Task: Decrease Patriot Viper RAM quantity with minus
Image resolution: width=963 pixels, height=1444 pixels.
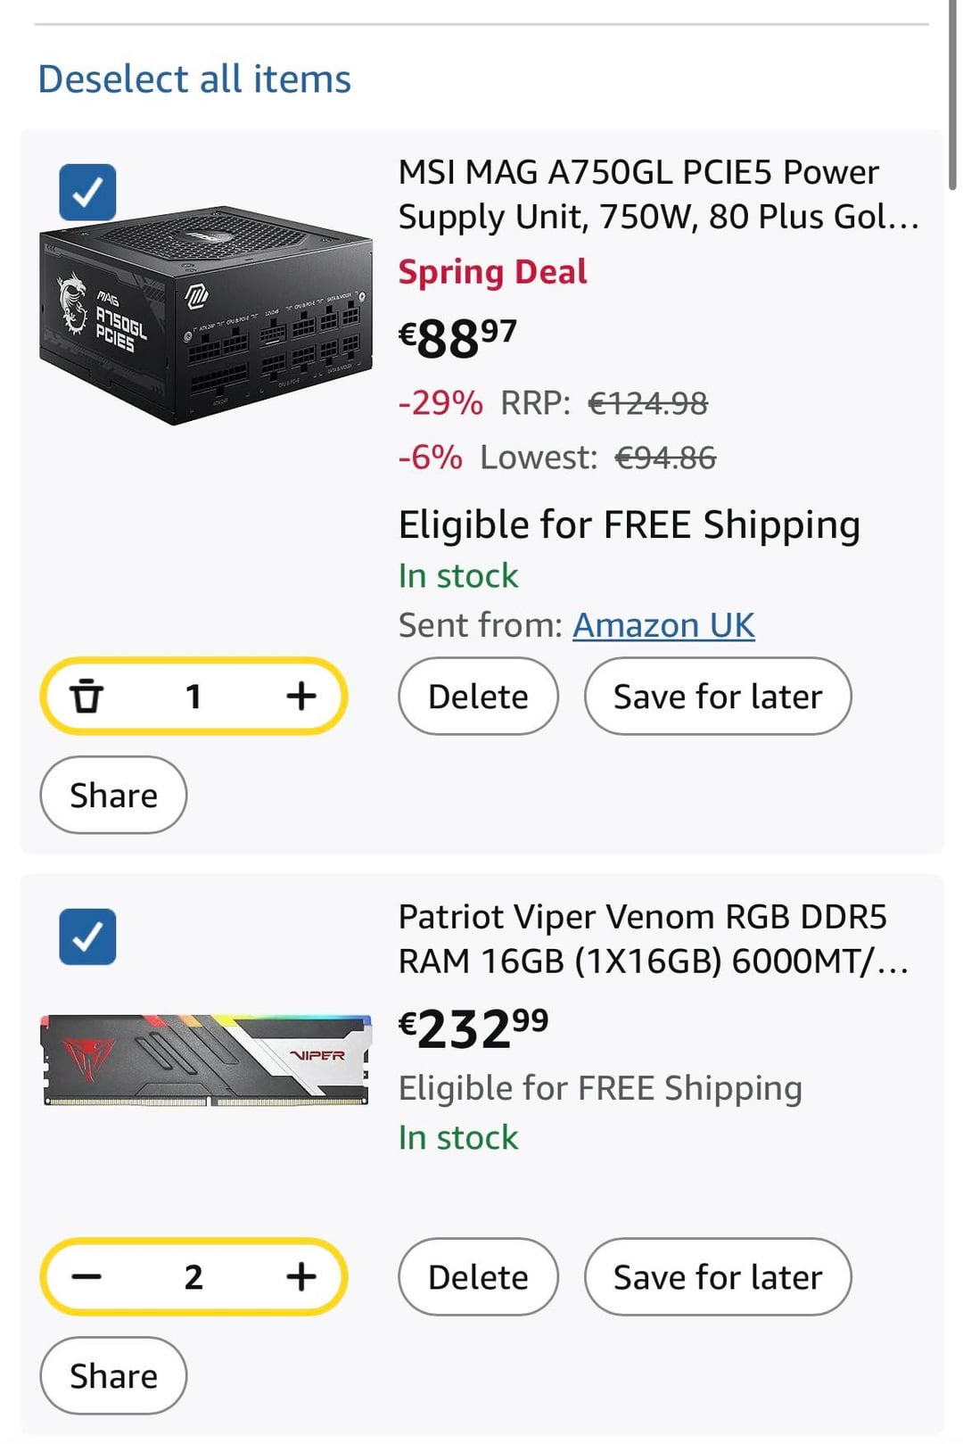Action: [x=86, y=1276]
